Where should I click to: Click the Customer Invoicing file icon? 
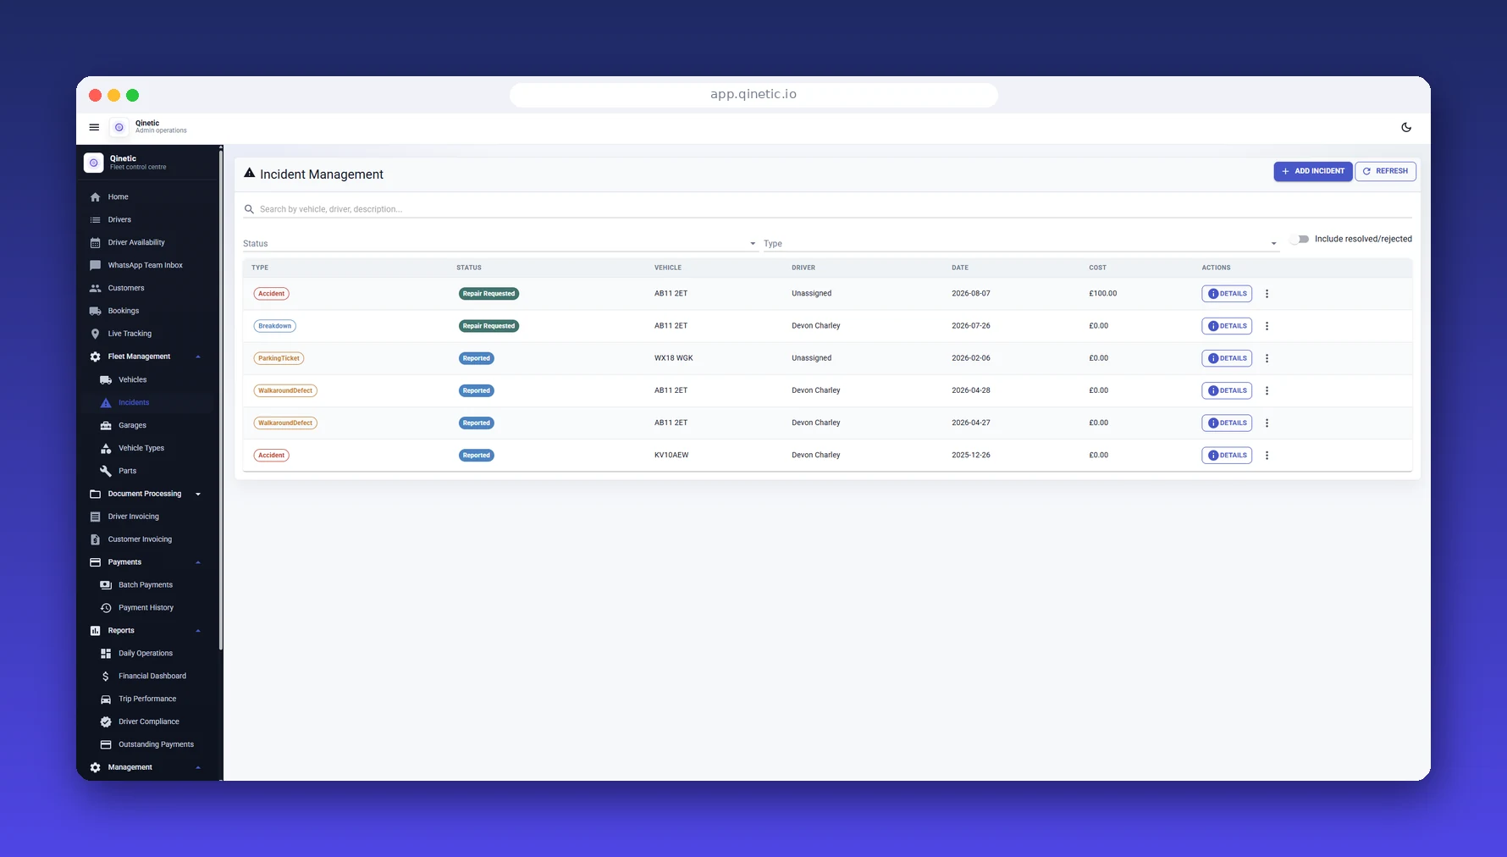pyautogui.click(x=95, y=539)
